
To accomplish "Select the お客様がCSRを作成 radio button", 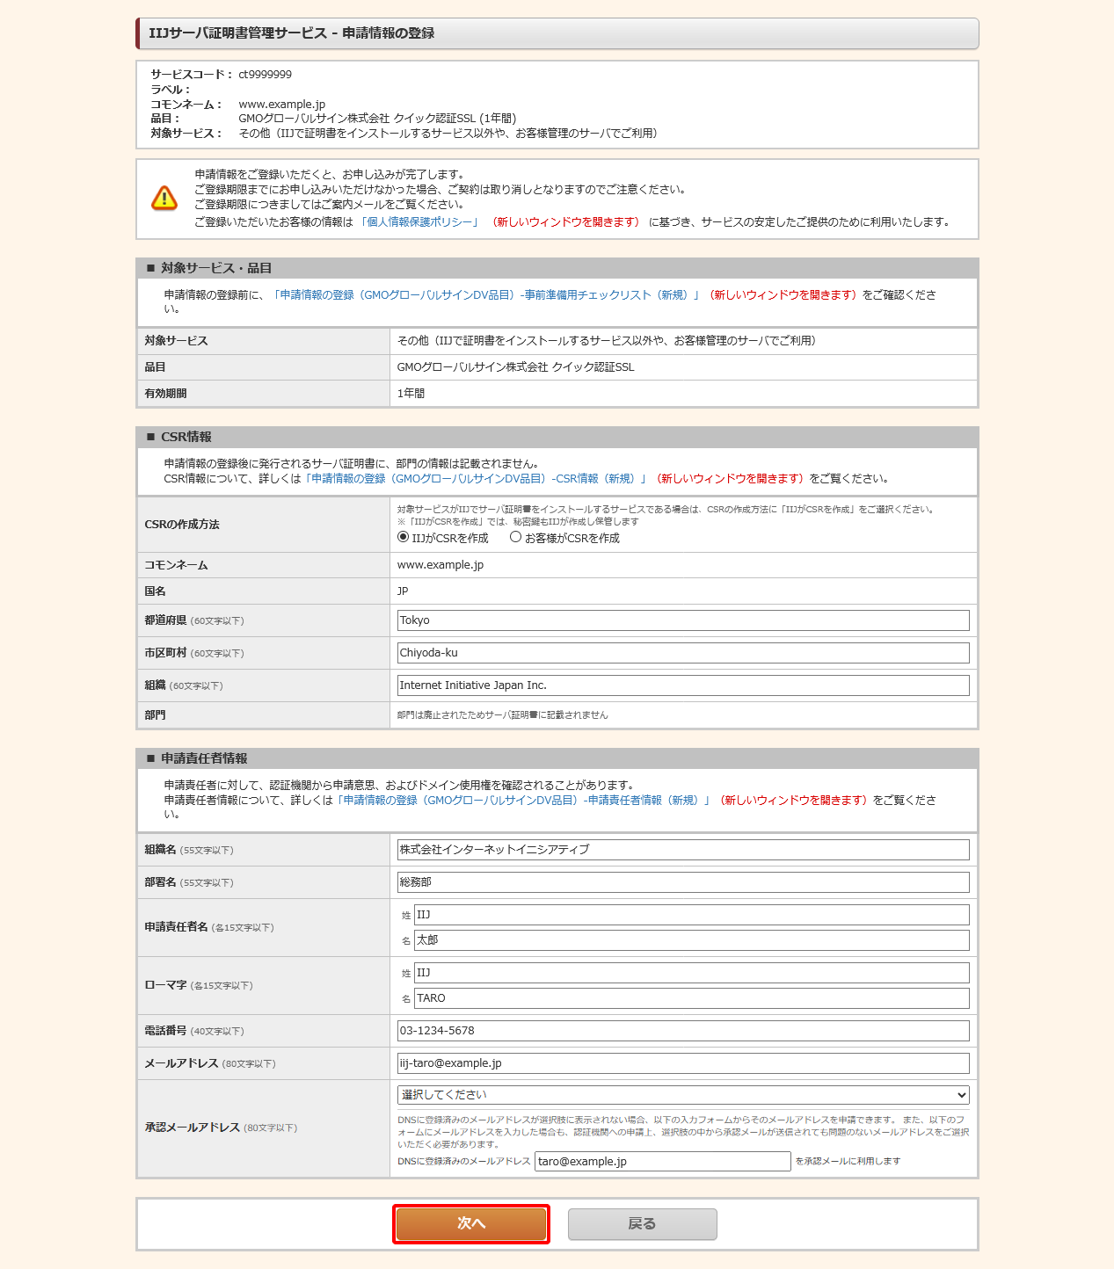I will (516, 537).
